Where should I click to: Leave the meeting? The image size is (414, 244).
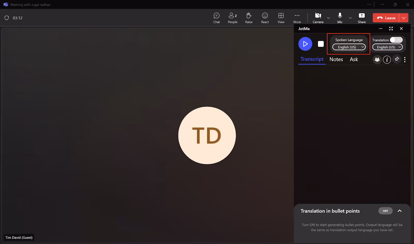(x=386, y=18)
